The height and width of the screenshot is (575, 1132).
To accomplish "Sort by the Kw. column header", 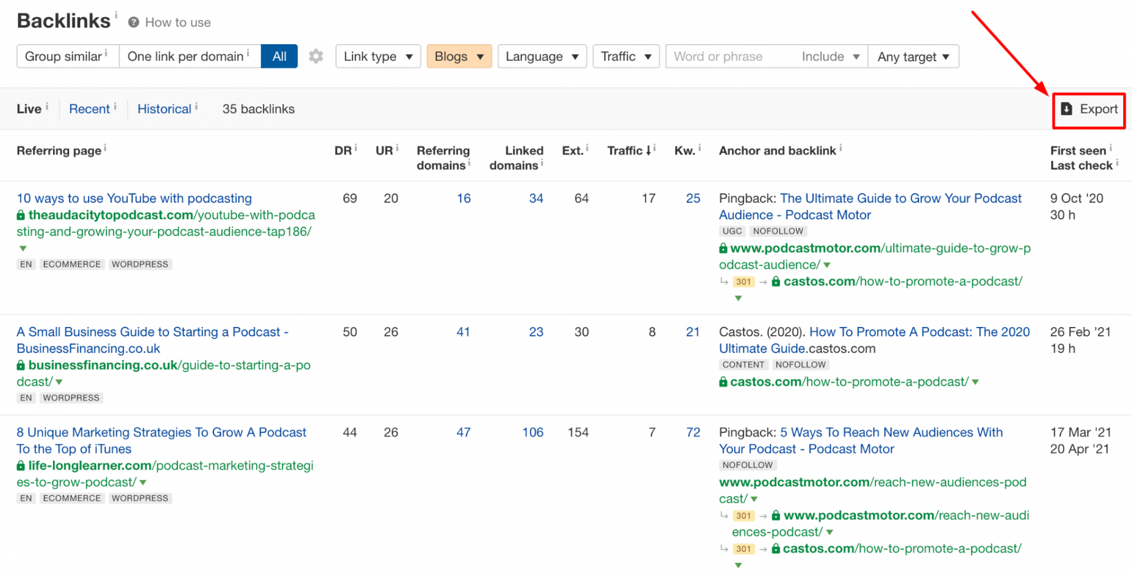I will tap(685, 151).
